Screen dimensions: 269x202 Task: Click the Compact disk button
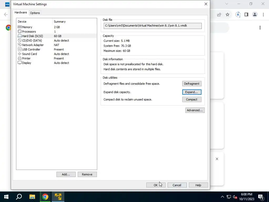click(x=192, y=99)
